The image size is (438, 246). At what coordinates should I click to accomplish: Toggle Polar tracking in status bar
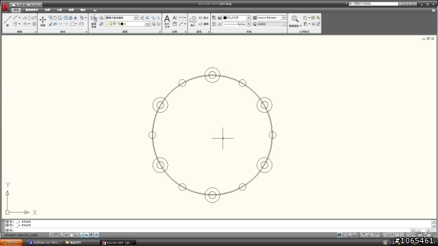click(x=66, y=235)
